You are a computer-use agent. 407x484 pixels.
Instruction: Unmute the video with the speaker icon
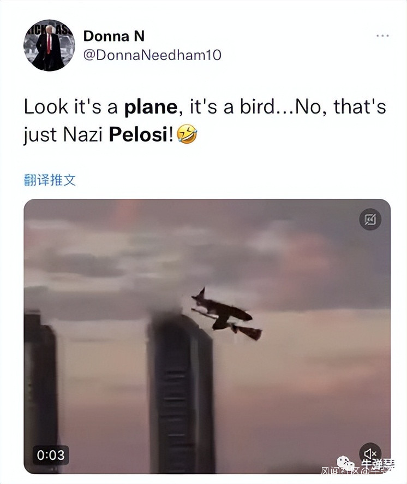(370, 453)
